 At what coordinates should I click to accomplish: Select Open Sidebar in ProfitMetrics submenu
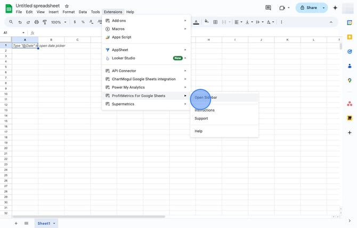[224, 97]
